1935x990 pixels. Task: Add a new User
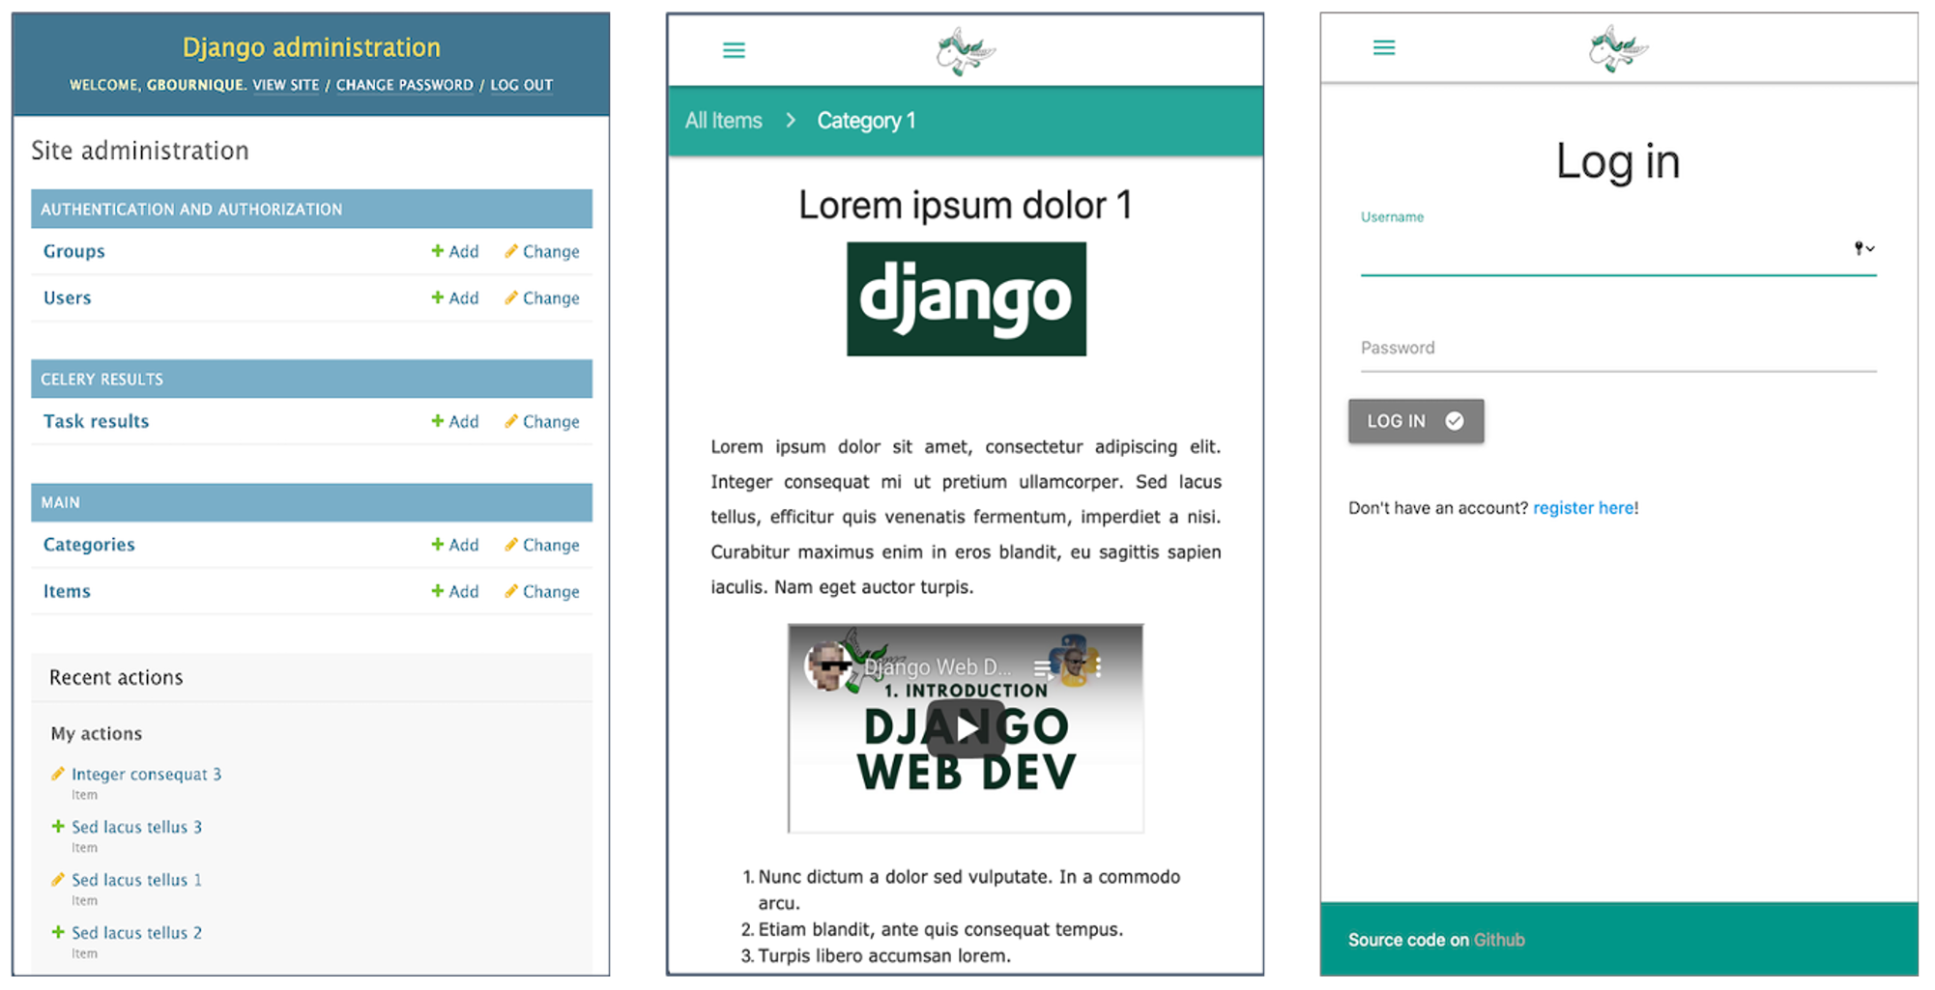tap(454, 297)
